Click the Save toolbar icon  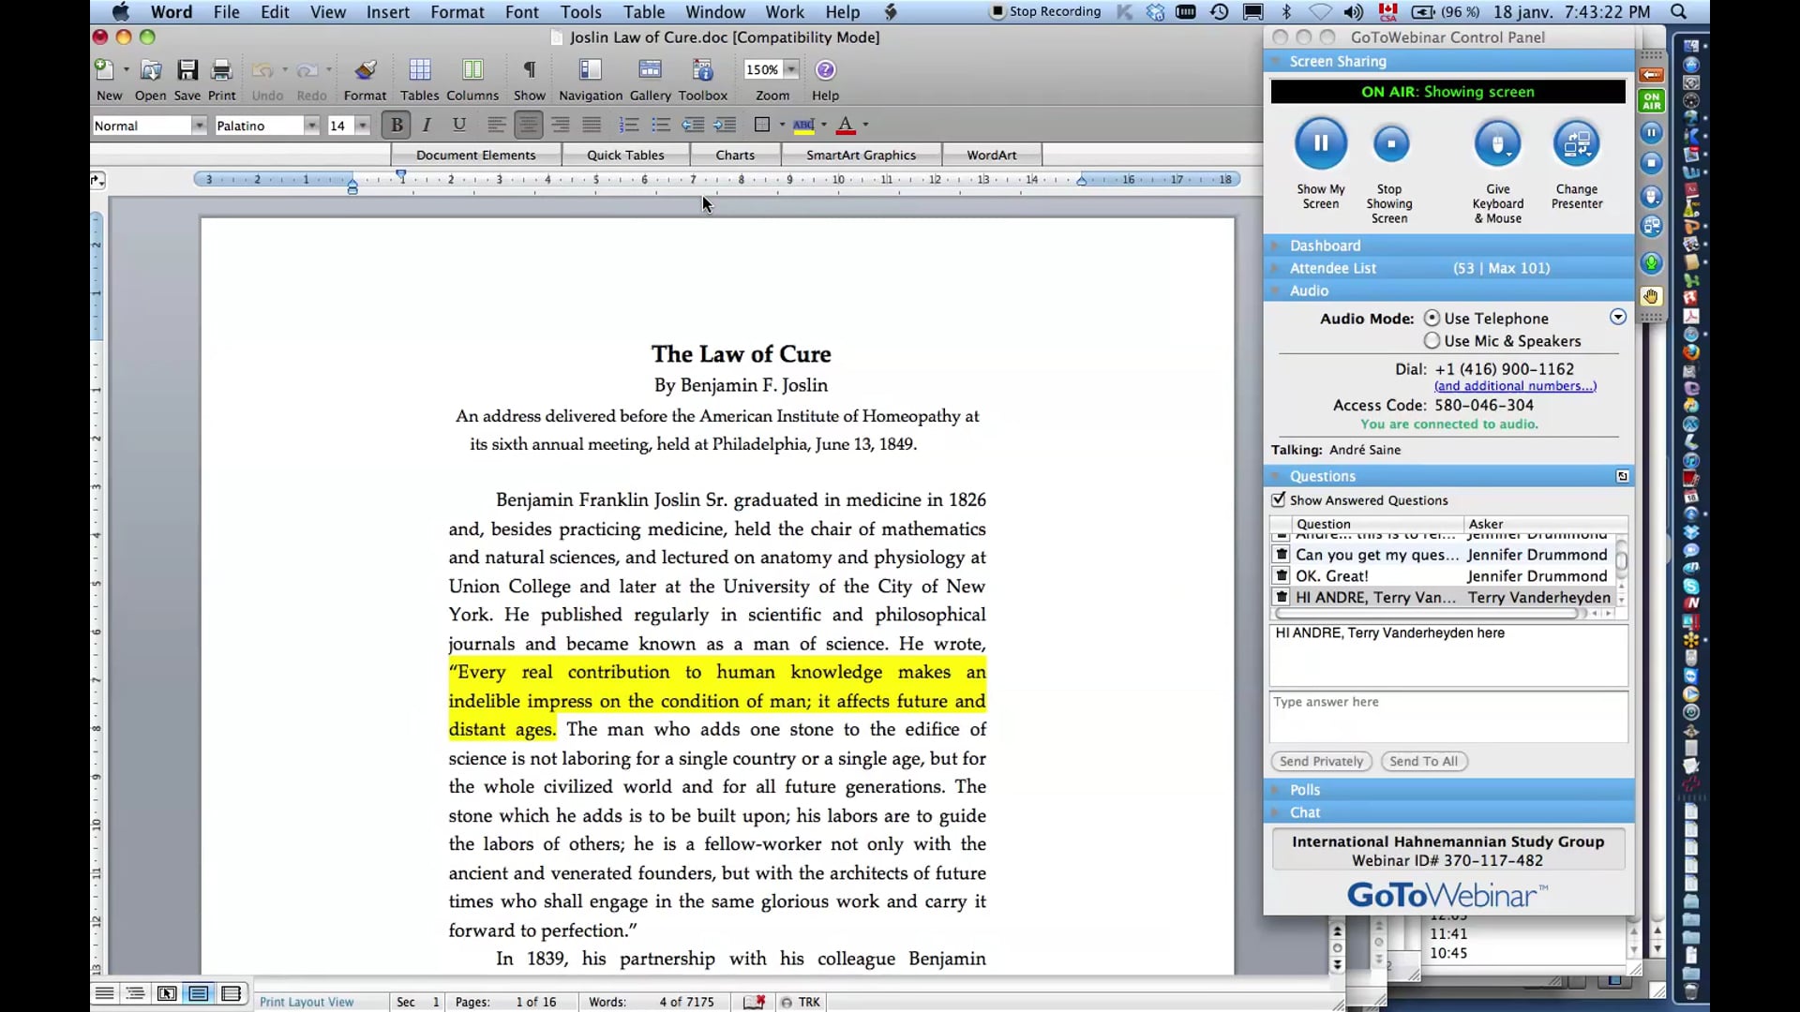click(187, 70)
